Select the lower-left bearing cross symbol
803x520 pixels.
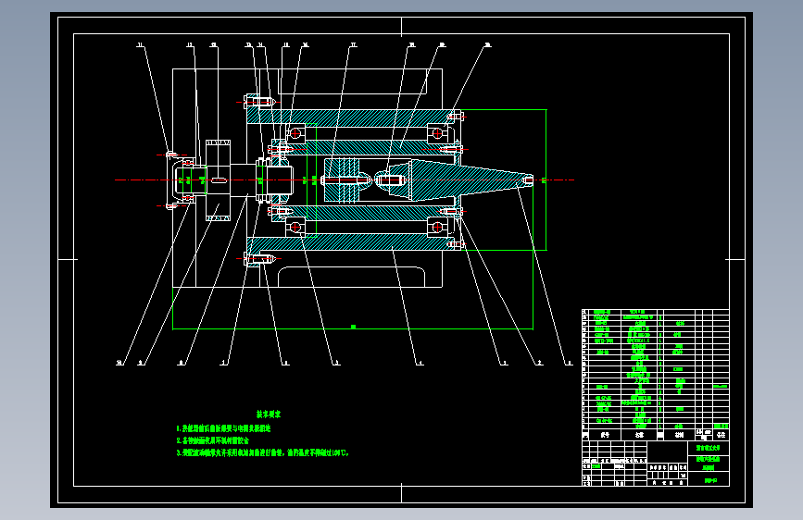[x=295, y=228]
